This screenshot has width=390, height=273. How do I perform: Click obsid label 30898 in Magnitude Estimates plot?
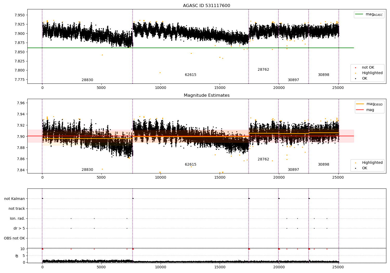coord(323,165)
